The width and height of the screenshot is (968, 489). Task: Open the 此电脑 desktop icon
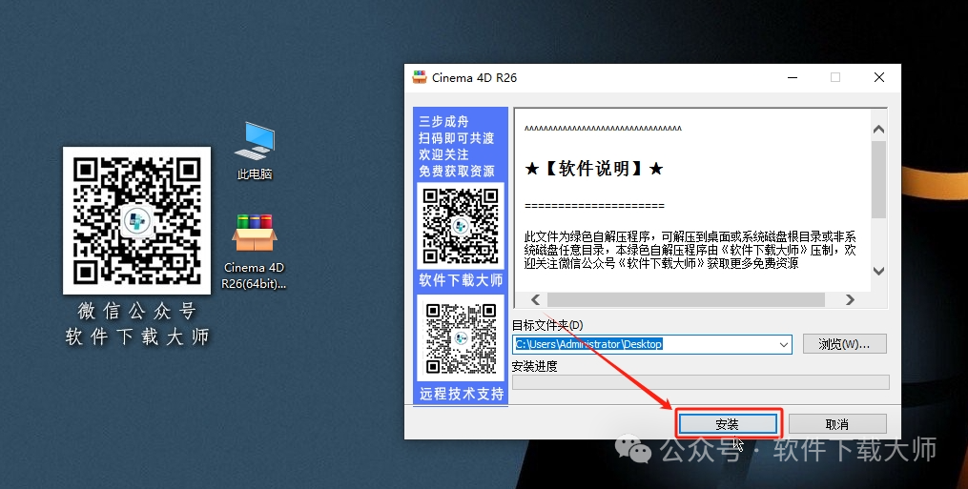[254, 141]
